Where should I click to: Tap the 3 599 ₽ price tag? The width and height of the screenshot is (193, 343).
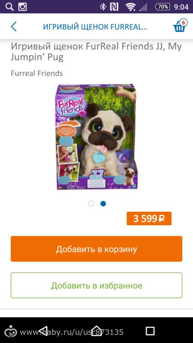click(x=149, y=219)
